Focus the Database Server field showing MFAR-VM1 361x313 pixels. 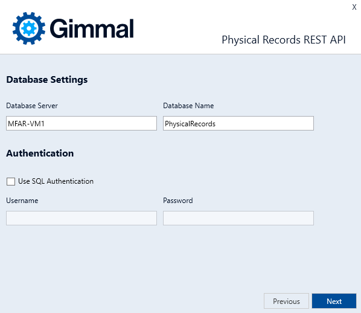pos(81,123)
